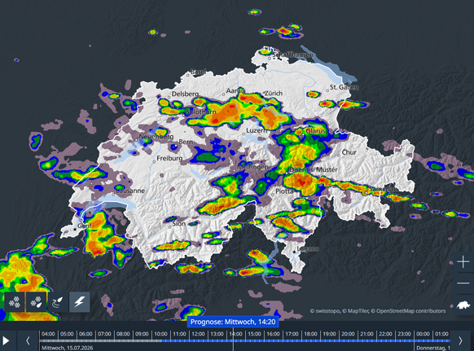Image resolution: width=474 pixels, height=351 pixels.
Task: Click the 'Mittwoch, 15.07.2026' date label
Action: tap(68, 348)
